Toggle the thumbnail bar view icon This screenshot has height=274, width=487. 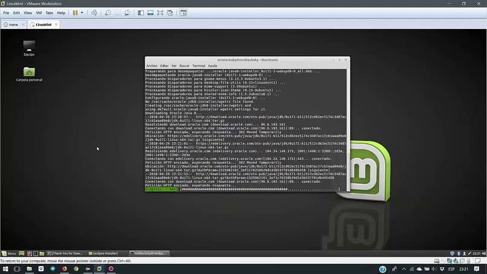click(150, 13)
